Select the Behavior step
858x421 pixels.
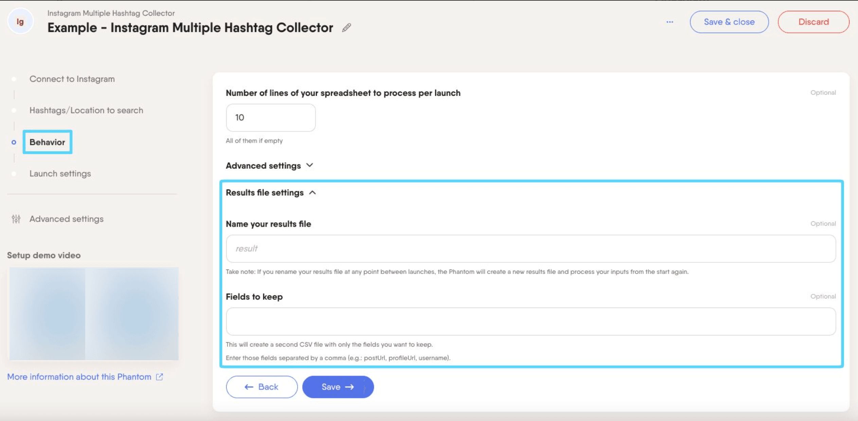pos(47,142)
